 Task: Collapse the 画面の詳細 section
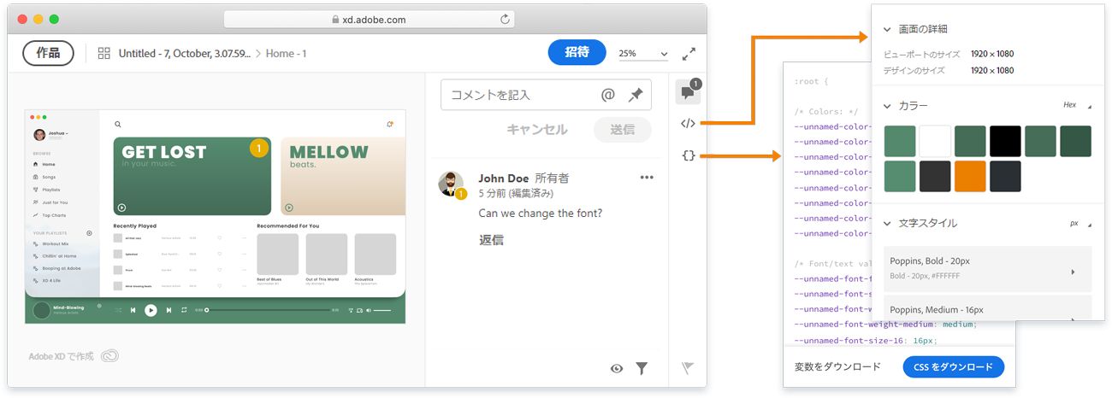pos(888,30)
